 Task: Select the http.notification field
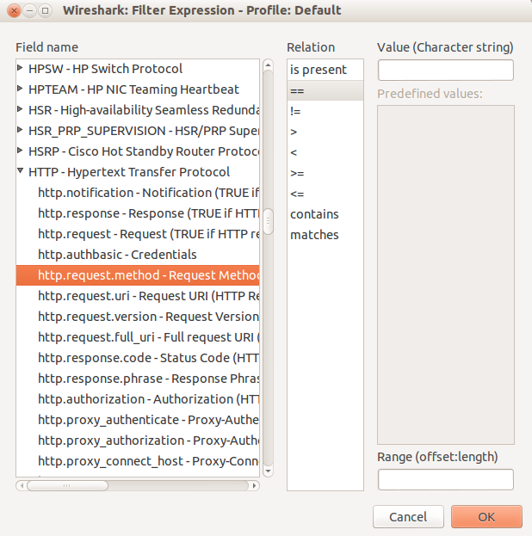(x=138, y=193)
